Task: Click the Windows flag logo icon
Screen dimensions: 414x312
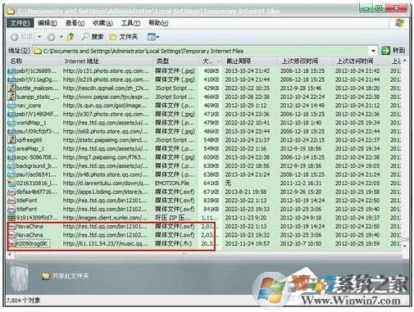Action: tap(400, 23)
